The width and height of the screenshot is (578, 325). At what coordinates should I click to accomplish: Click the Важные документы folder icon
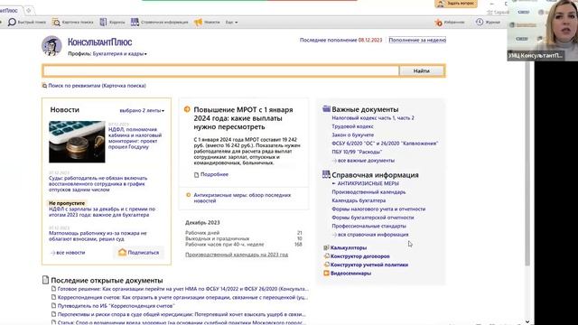[x=326, y=108]
